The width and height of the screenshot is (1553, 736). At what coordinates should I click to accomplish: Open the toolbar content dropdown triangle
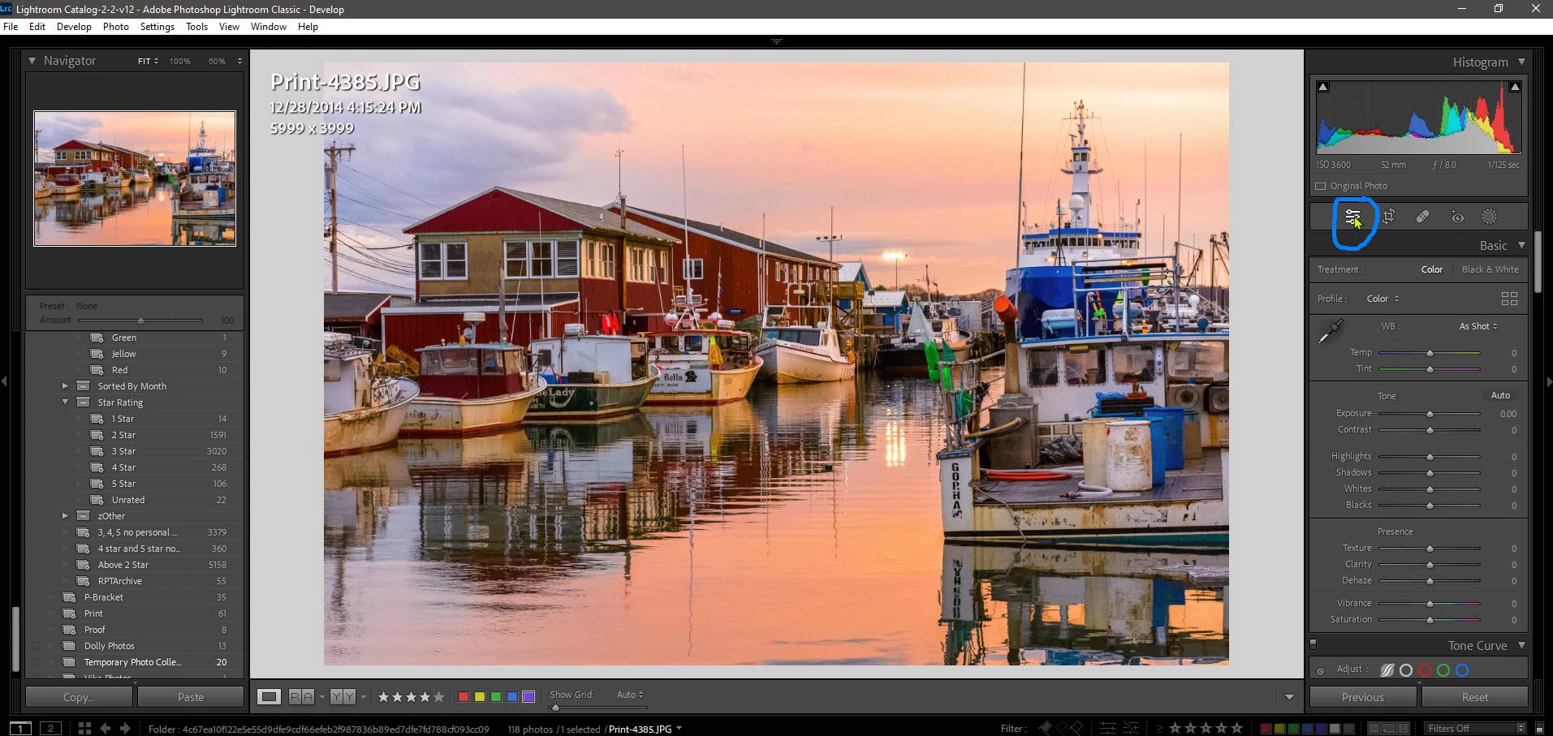(1289, 697)
